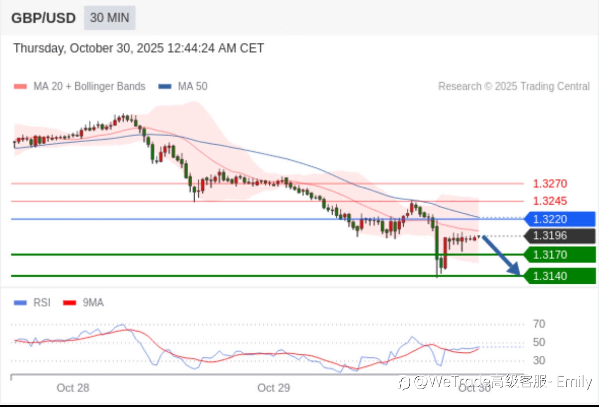This screenshot has width=599, height=407.
Task: Click the 1.3245 resistance label
Action: 550,201
